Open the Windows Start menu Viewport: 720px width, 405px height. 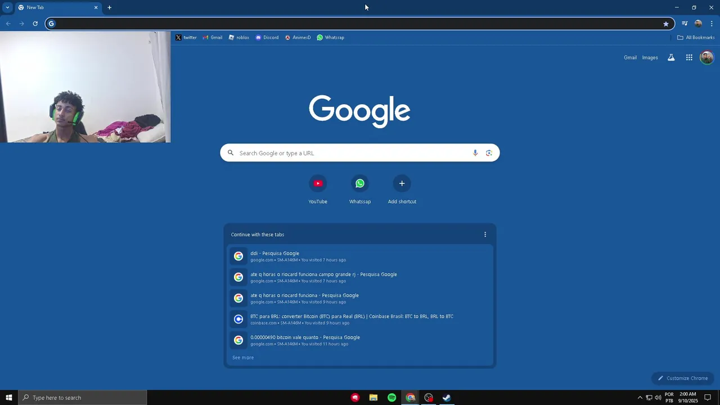pyautogui.click(x=9, y=398)
